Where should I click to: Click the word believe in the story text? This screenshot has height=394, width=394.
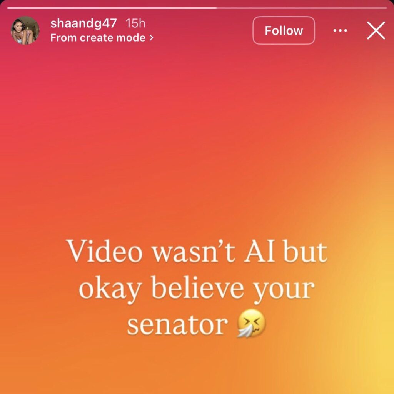tap(197, 287)
